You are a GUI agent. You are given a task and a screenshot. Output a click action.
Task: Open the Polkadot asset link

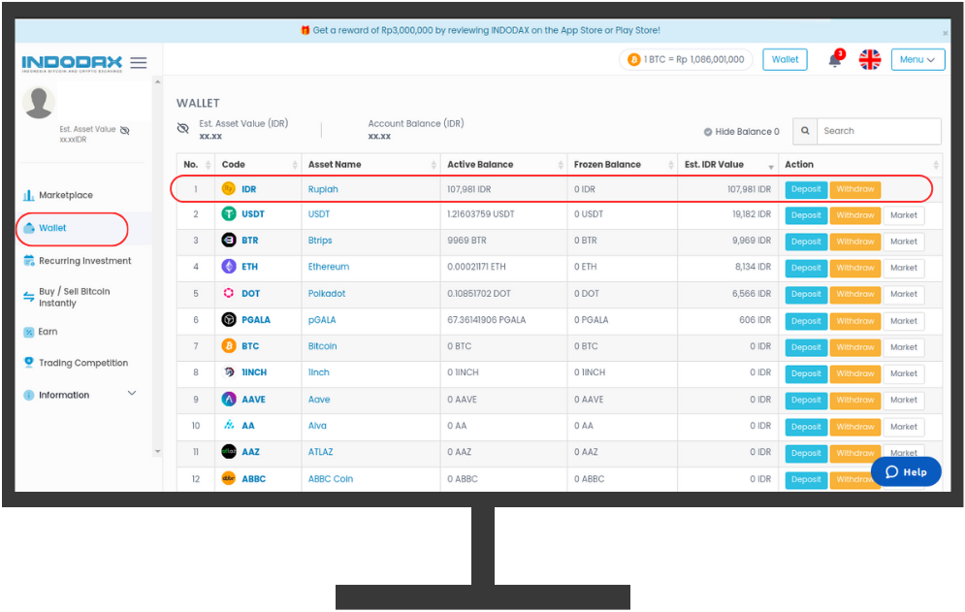pos(327,294)
